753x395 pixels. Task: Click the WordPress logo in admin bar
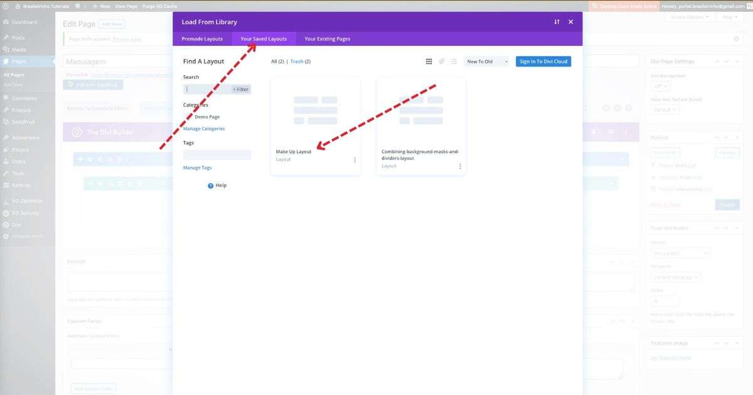[5, 6]
